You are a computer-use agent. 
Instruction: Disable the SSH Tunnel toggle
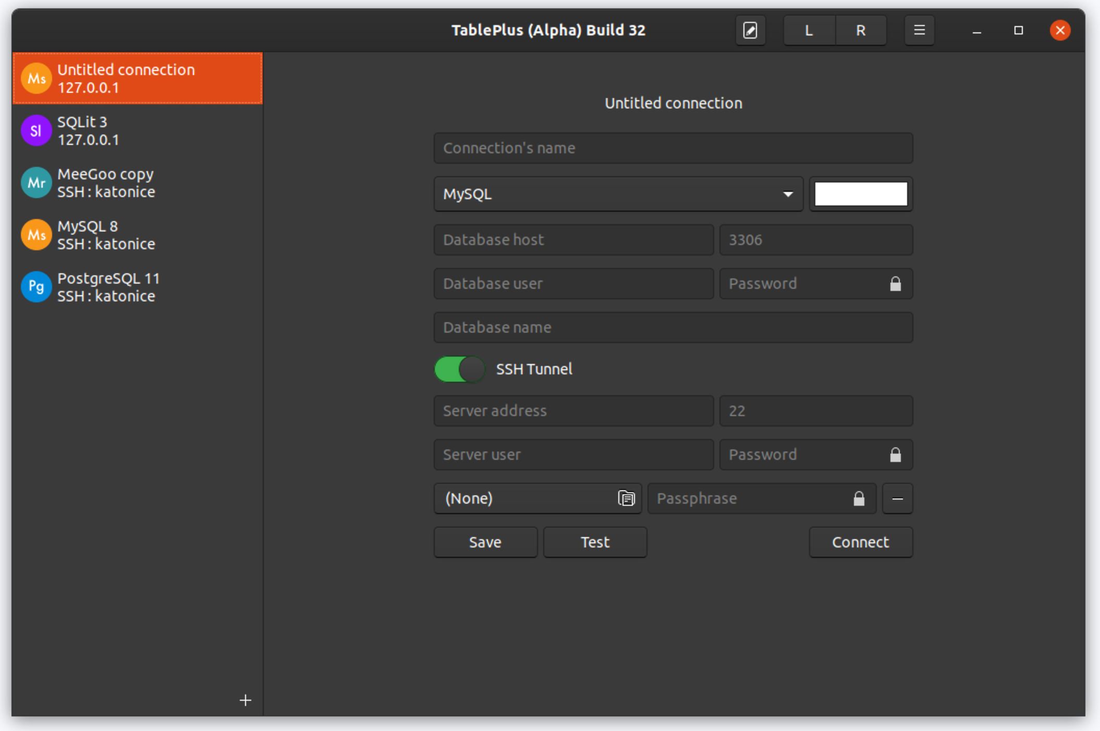coord(459,369)
